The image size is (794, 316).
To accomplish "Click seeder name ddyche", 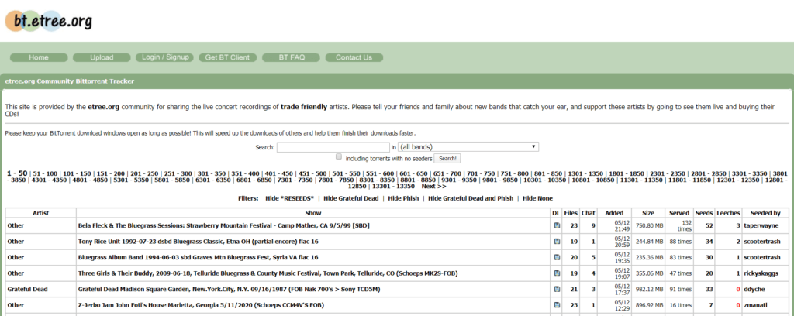I will (754, 289).
